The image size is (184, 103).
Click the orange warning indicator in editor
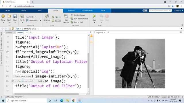(x=91, y=36)
